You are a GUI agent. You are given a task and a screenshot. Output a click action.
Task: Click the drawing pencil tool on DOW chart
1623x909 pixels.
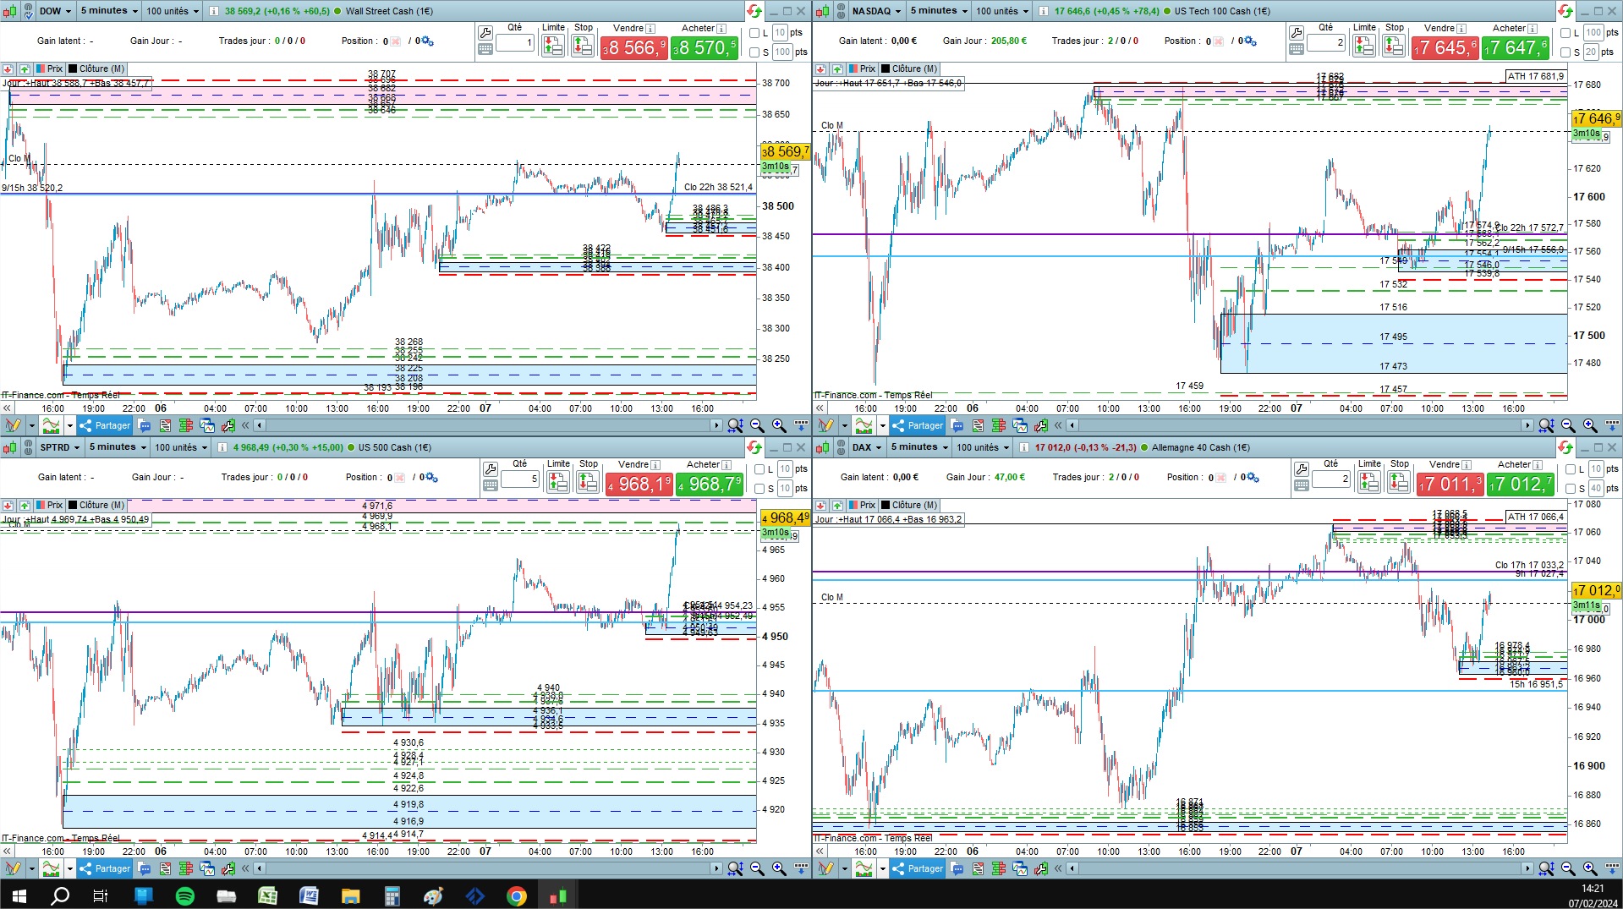pyautogui.click(x=13, y=425)
